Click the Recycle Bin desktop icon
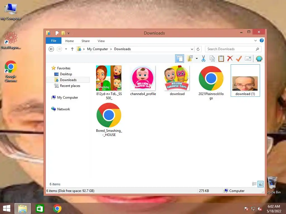The image size is (286, 214). tap(273, 185)
